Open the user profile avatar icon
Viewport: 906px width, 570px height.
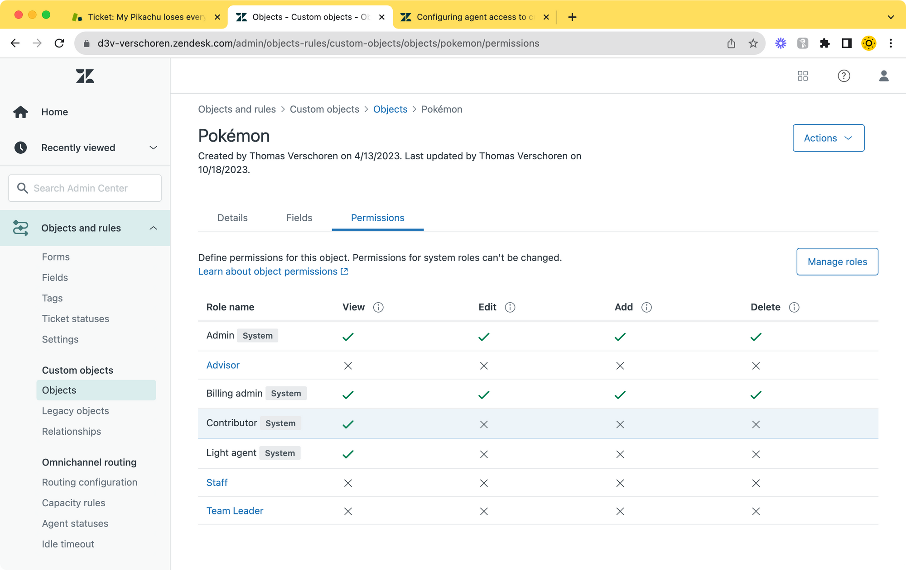[x=883, y=76]
